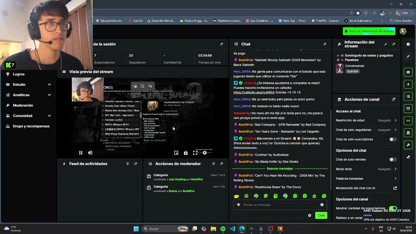This screenshot has width=416, height=234.
Task: Click the Conversando category thumbnail
Action: pos(340,69)
